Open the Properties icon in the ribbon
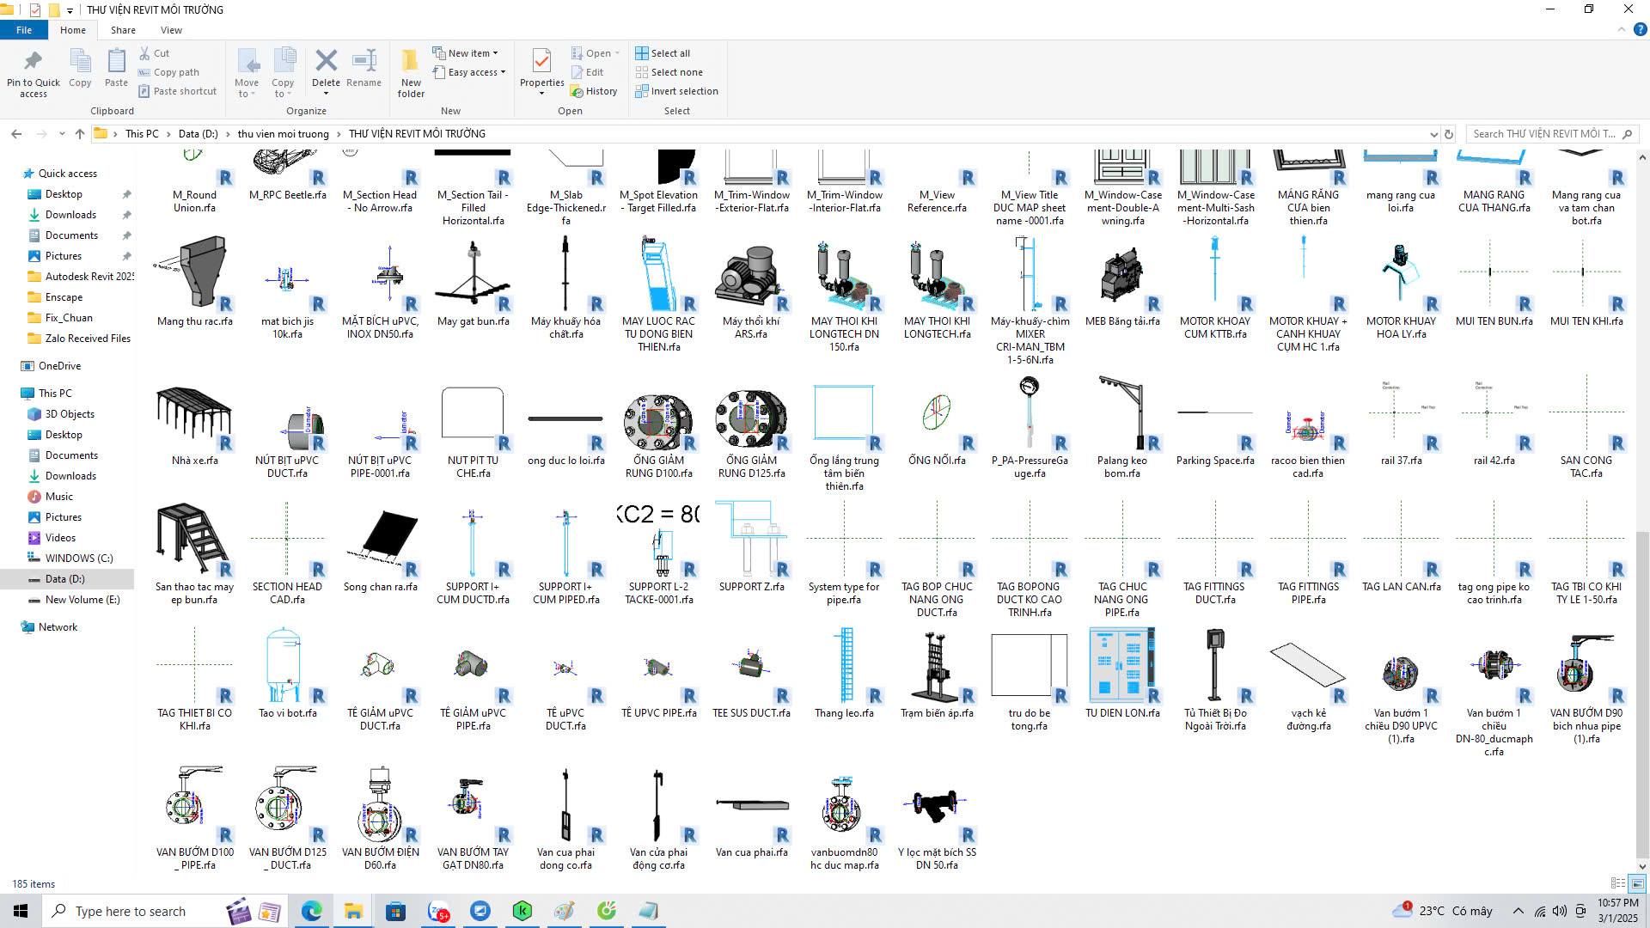Screen dimensions: 1650x928 click(x=541, y=61)
